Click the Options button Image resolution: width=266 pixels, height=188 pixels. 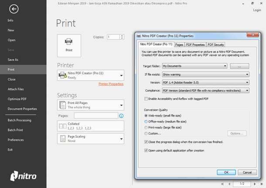coord(237,133)
